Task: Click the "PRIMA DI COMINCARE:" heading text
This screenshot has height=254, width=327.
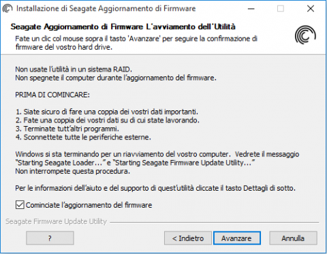Action: point(52,95)
